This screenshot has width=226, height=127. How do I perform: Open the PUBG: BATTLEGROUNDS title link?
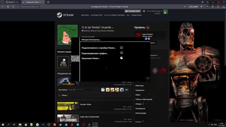(x=89, y=117)
